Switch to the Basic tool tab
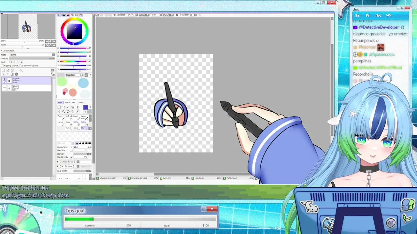 (60, 103)
